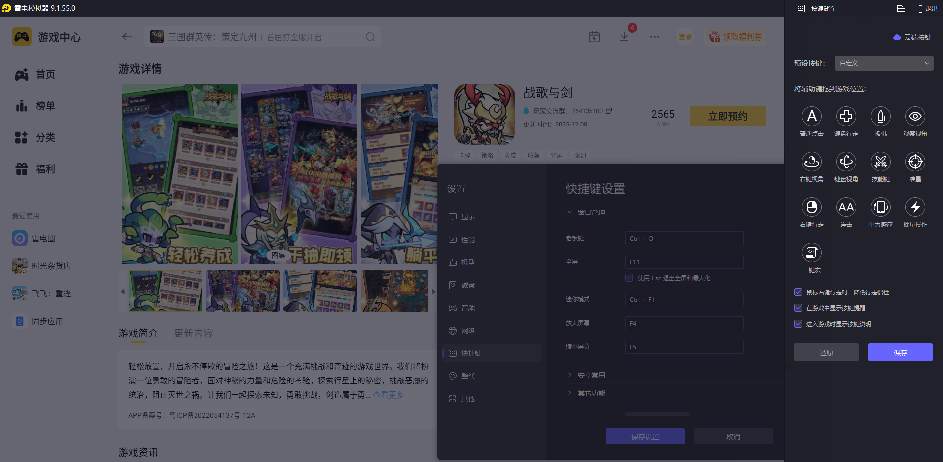
Task: Click the 全屏 F11 shortcut field
Action: tap(684, 262)
